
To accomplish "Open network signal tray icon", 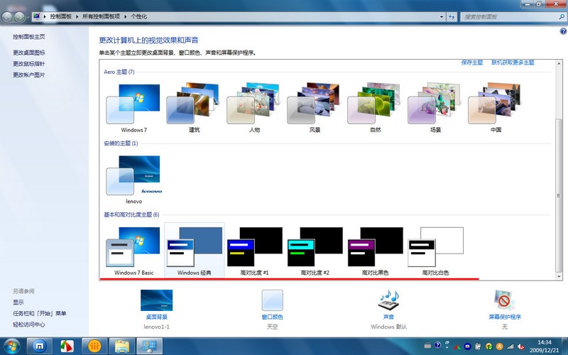I will tap(510, 346).
